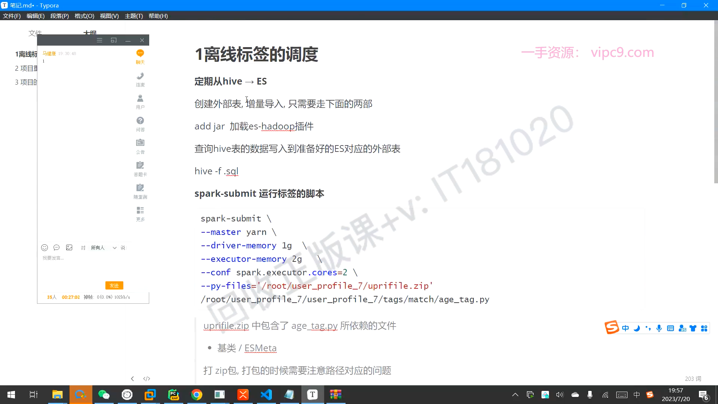
Task: Open the 答题卡 answer card icon
Action: point(140,166)
